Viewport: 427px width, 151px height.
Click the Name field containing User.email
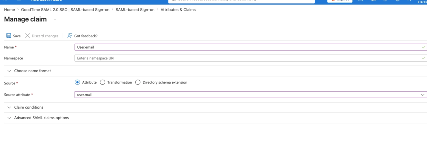250,47
